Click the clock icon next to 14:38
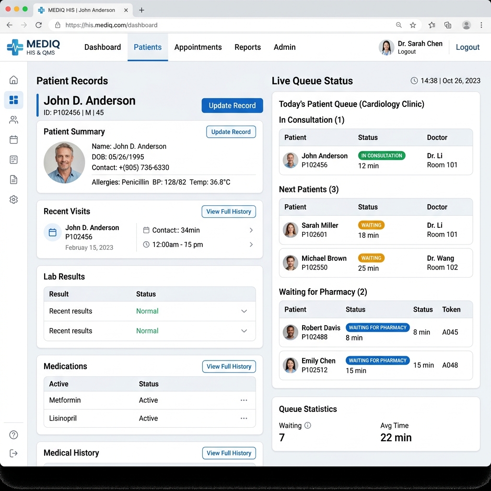The width and height of the screenshot is (491, 491). click(414, 81)
